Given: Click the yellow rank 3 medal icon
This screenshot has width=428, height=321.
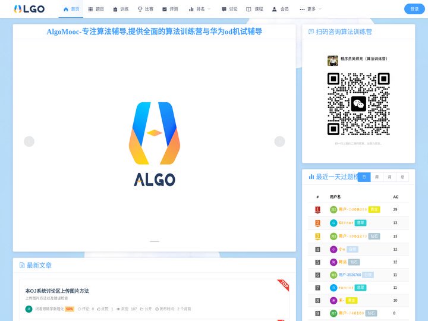Looking at the screenshot, I should 317,236.
